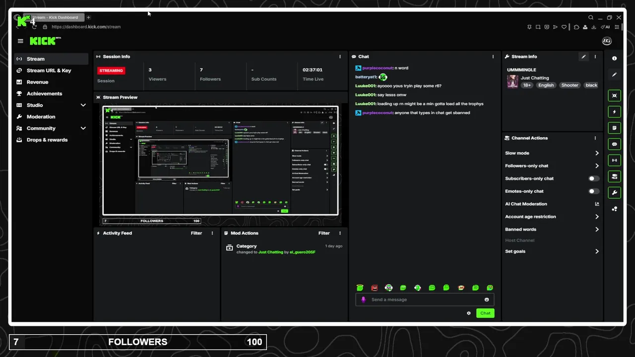Open chat settings gear icon
The image size is (635, 357).
click(x=469, y=313)
